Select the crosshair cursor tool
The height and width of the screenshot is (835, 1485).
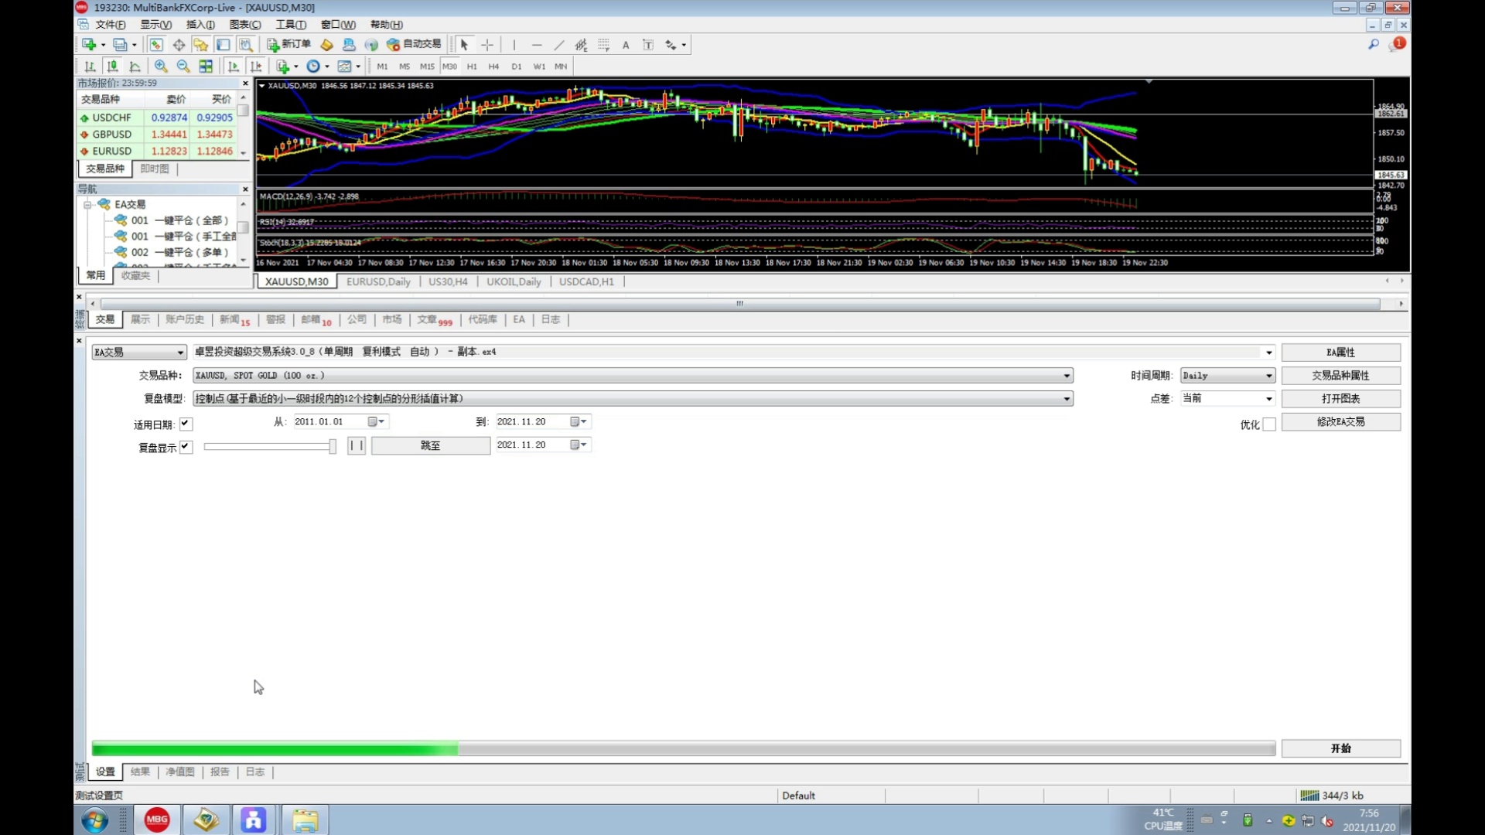click(487, 45)
